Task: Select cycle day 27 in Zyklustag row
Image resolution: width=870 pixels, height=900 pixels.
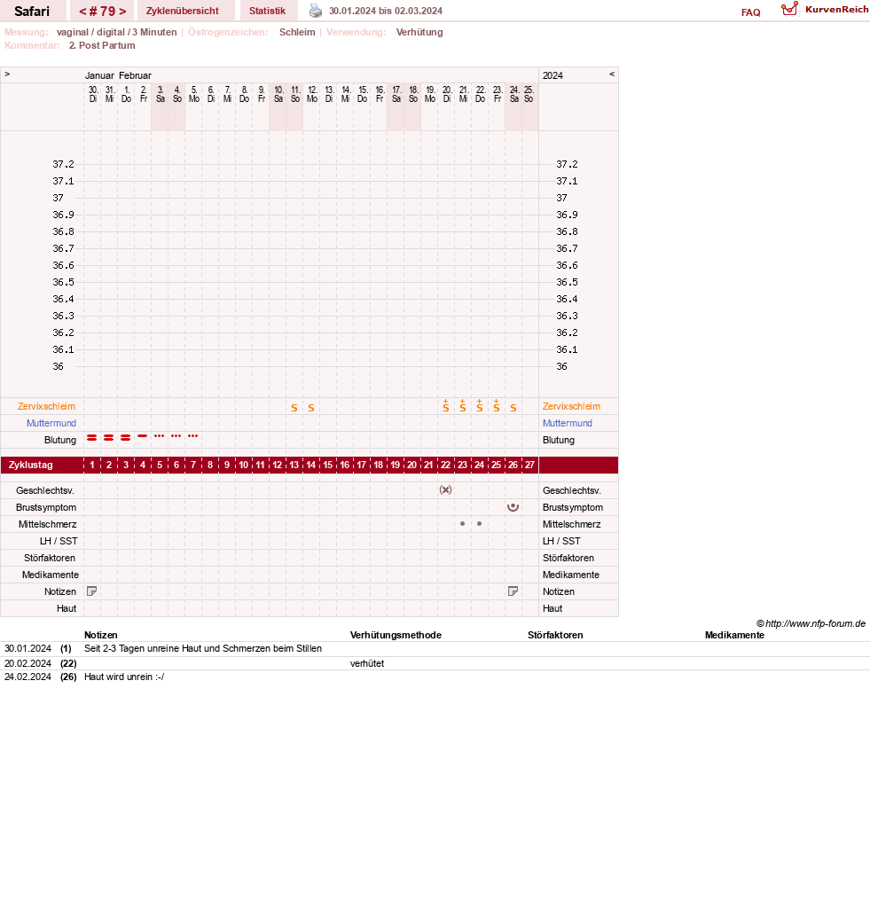Action: point(529,465)
